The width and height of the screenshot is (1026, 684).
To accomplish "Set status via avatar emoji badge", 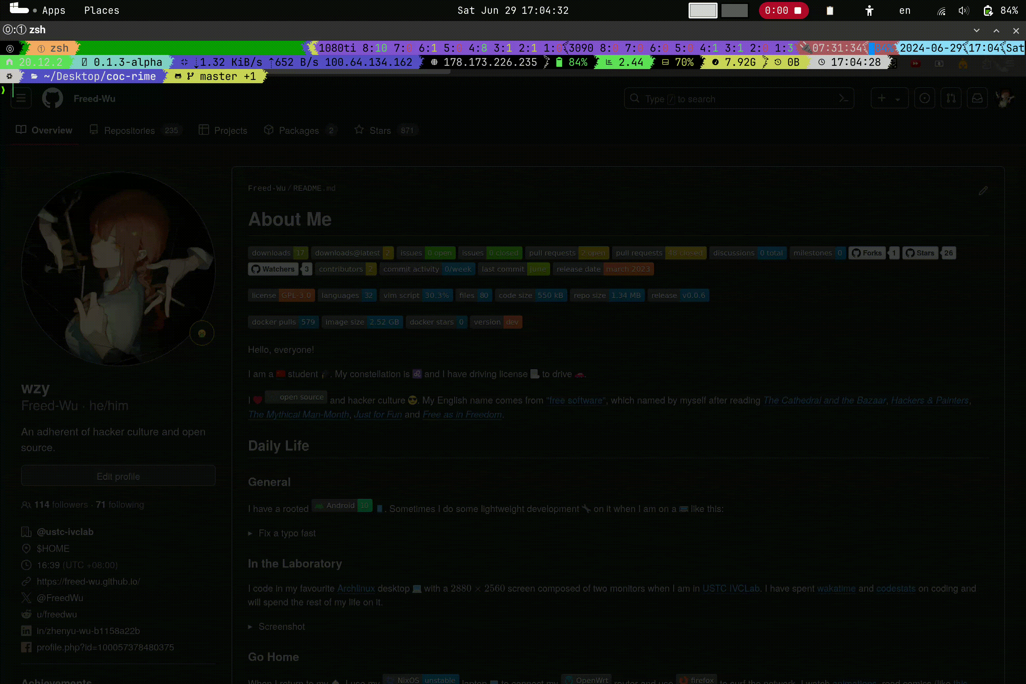I will pos(202,333).
